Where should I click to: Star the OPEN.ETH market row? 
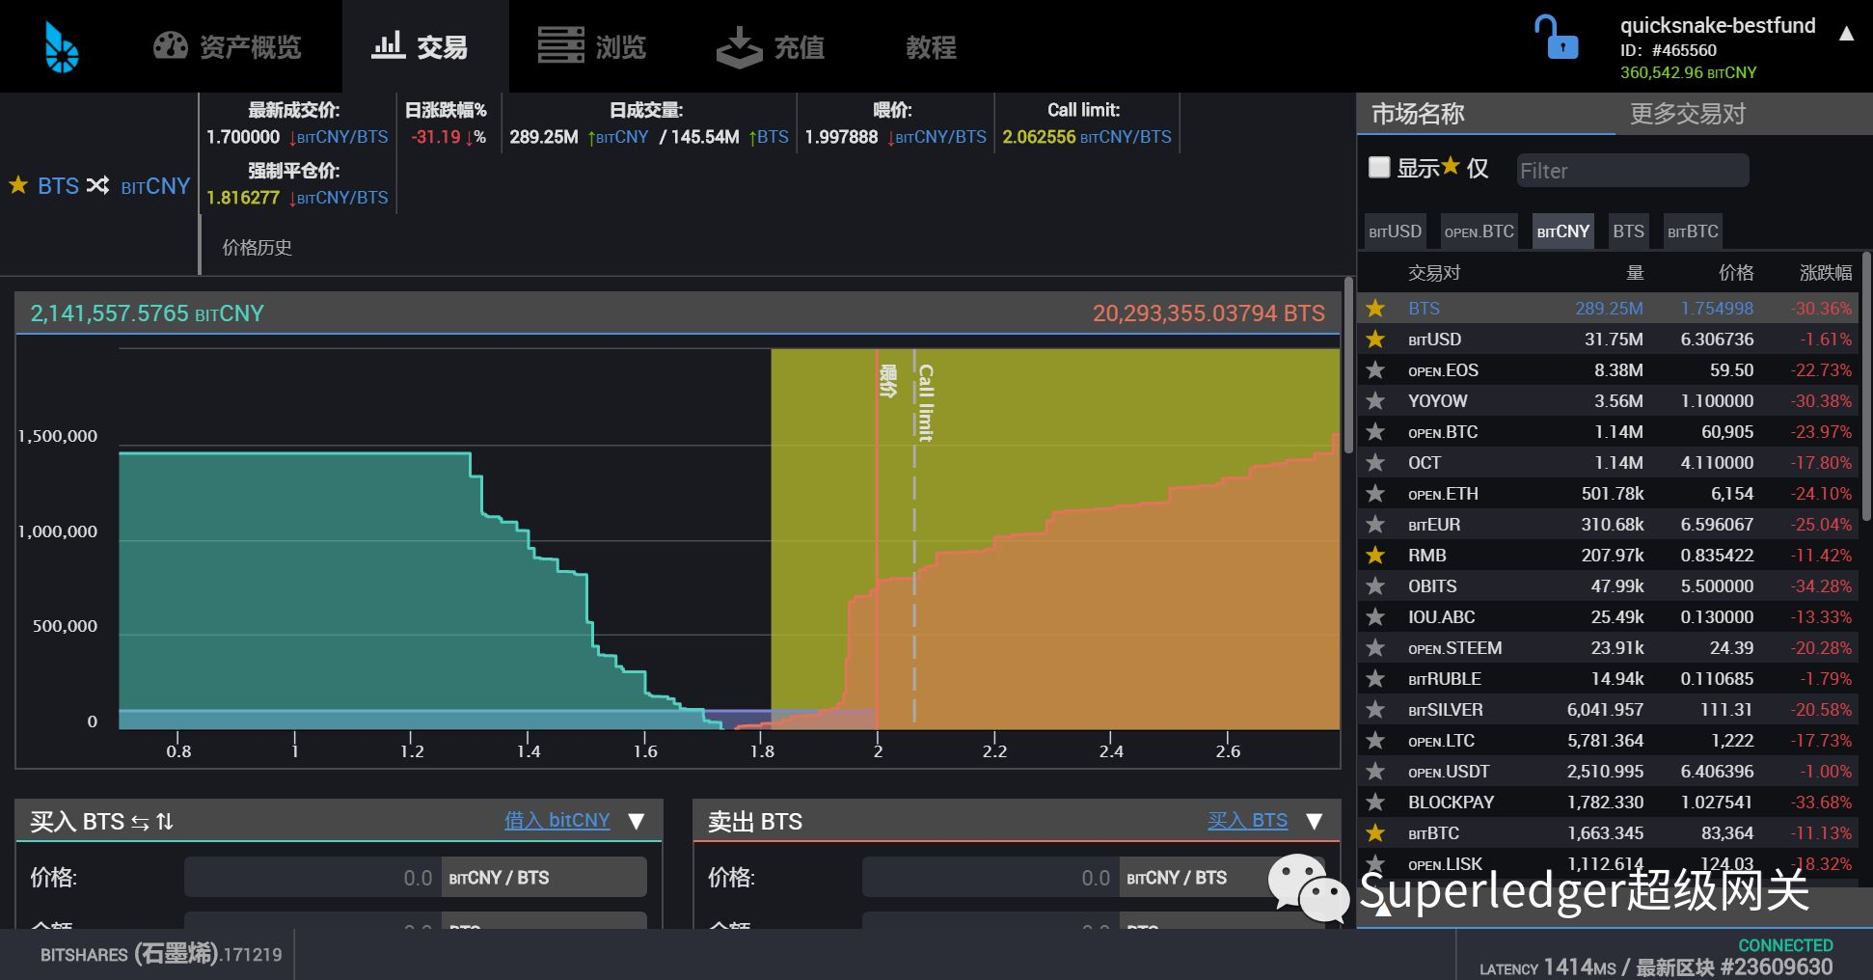pos(1375,493)
